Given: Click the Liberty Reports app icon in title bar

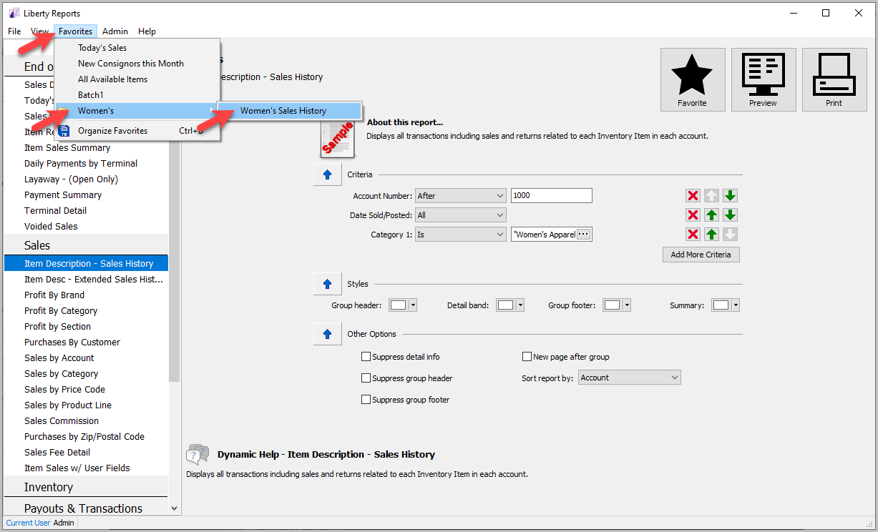Looking at the screenshot, I should [14, 13].
